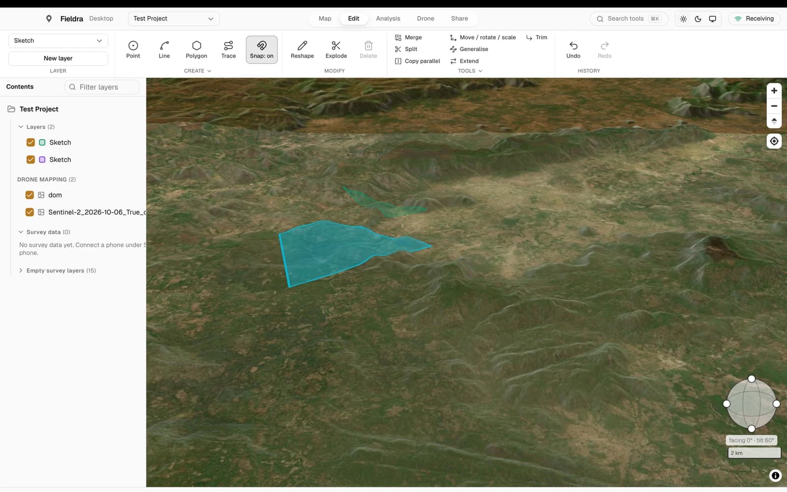Image resolution: width=787 pixels, height=492 pixels.
Task: Uncheck the green Sketch layer checkbox
Action: [x=30, y=142]
